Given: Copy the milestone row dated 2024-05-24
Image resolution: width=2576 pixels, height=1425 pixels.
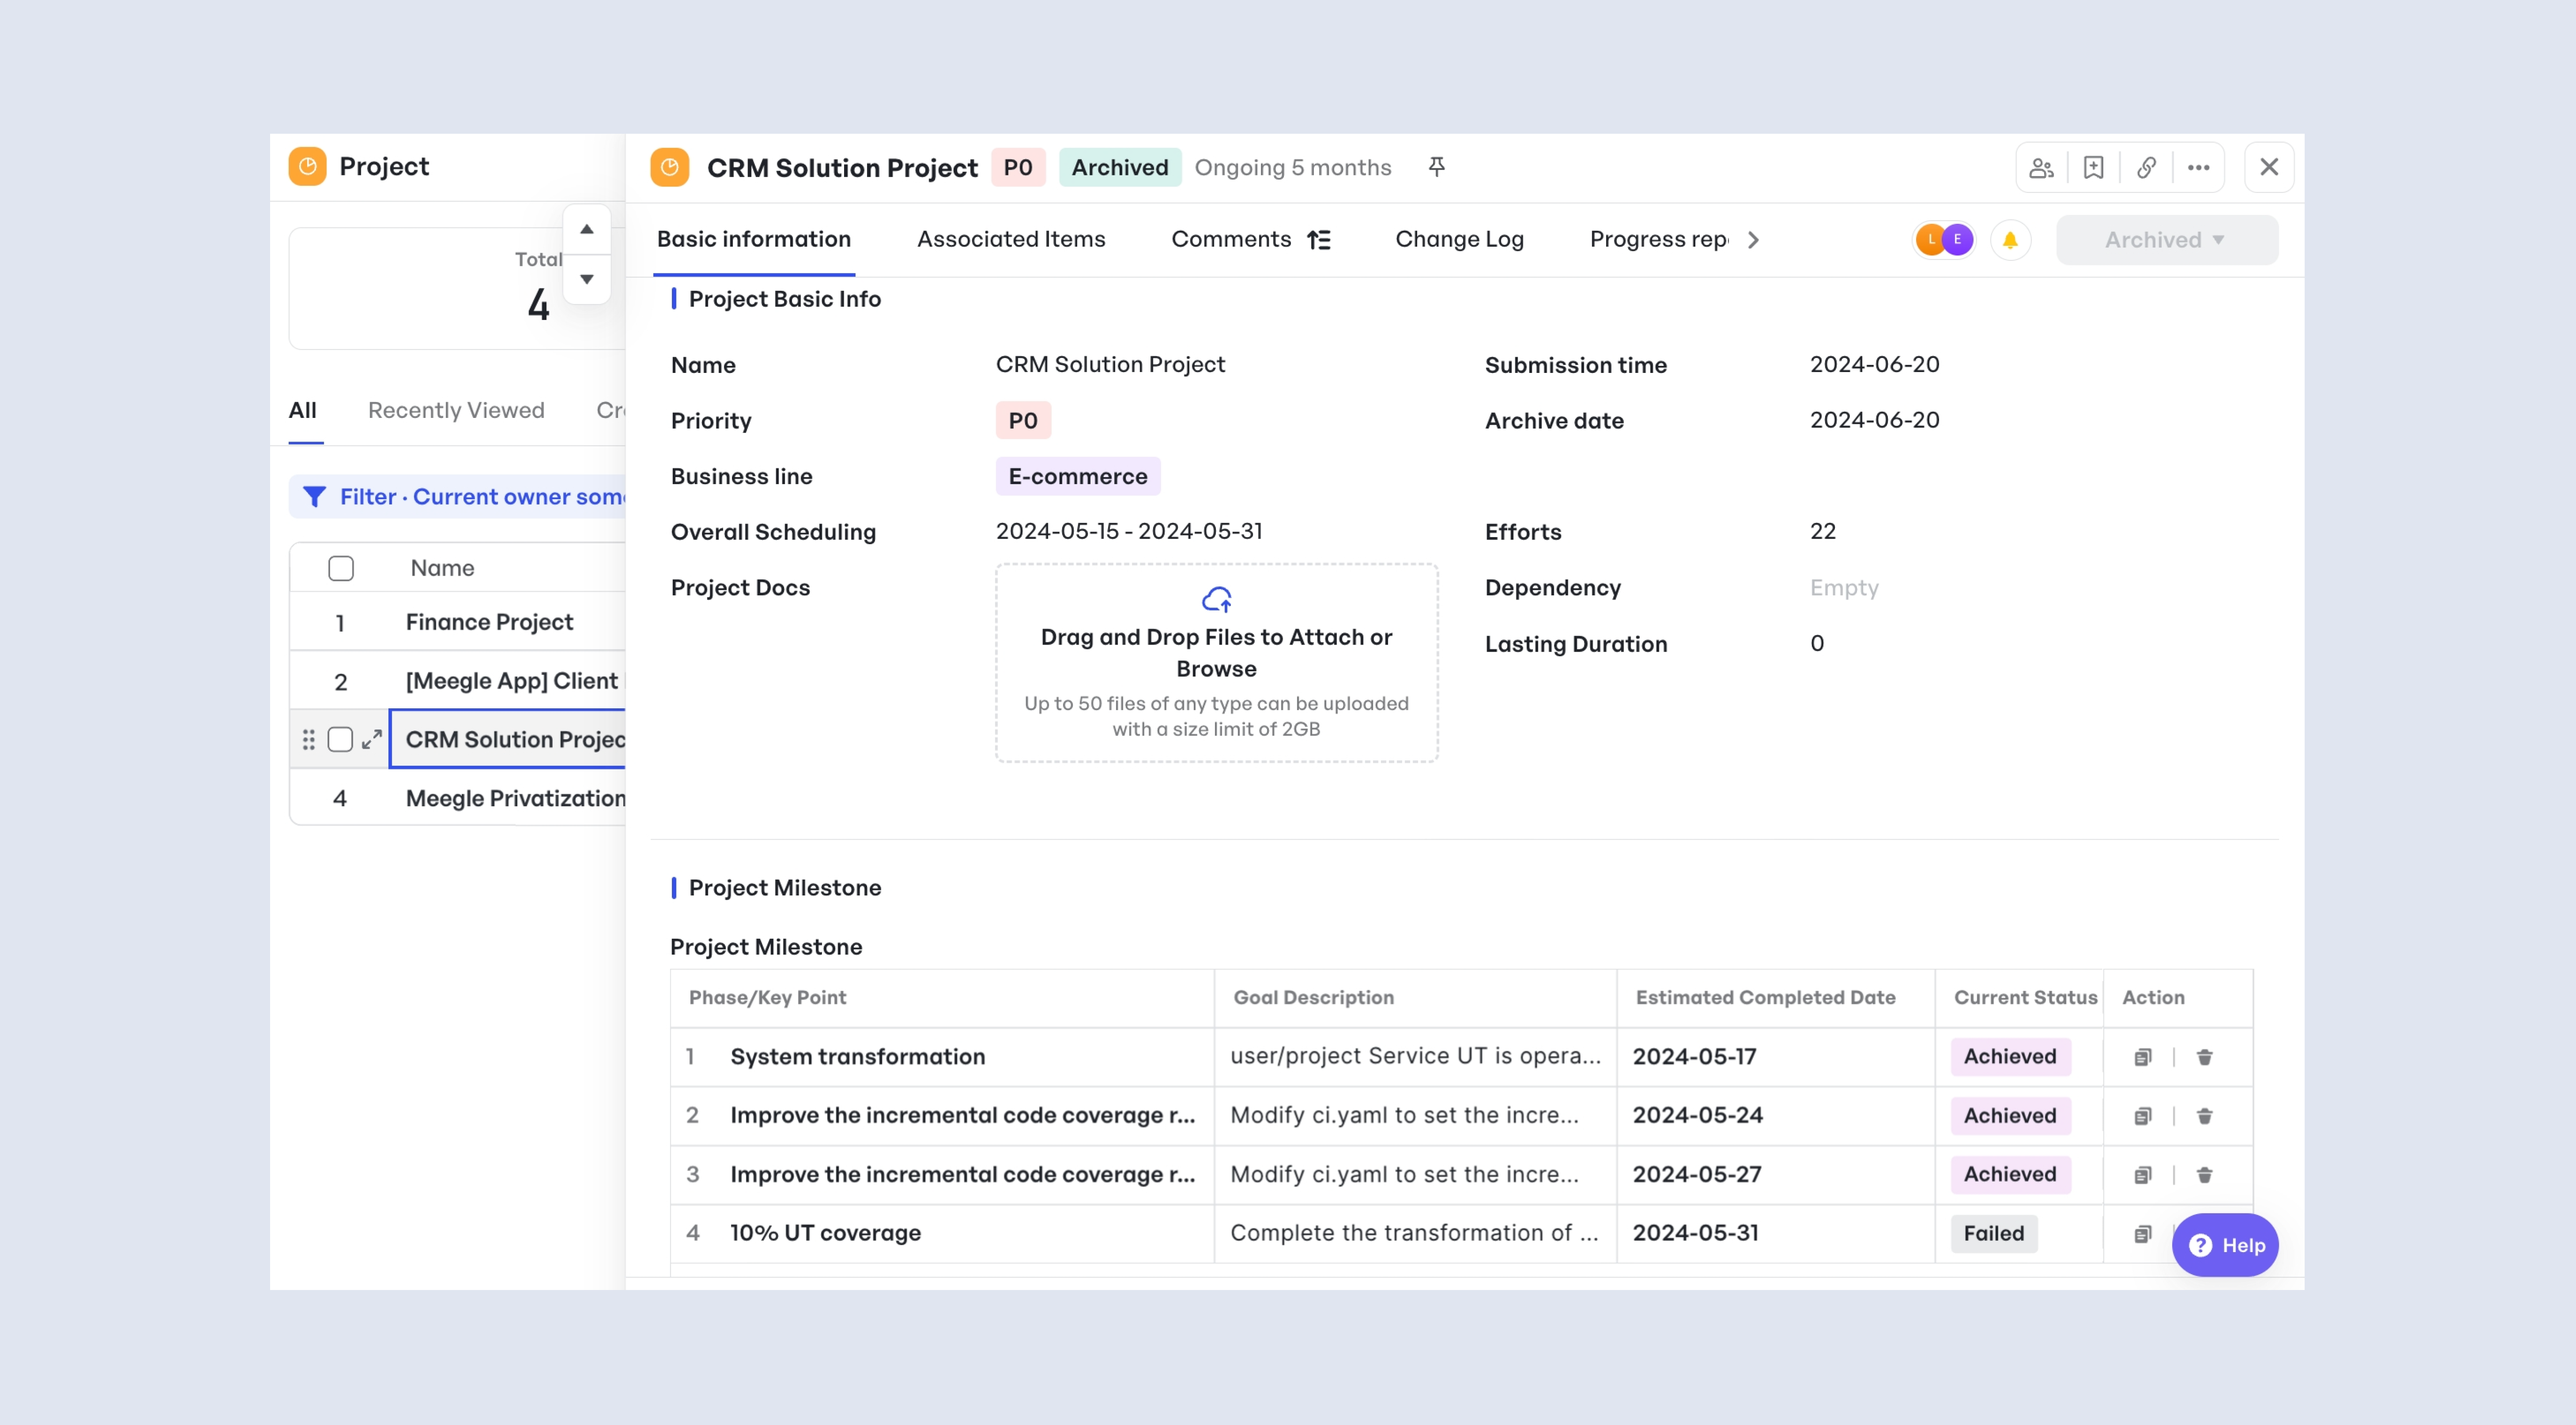Looking at the screenshot, I should (2142, 1116).
